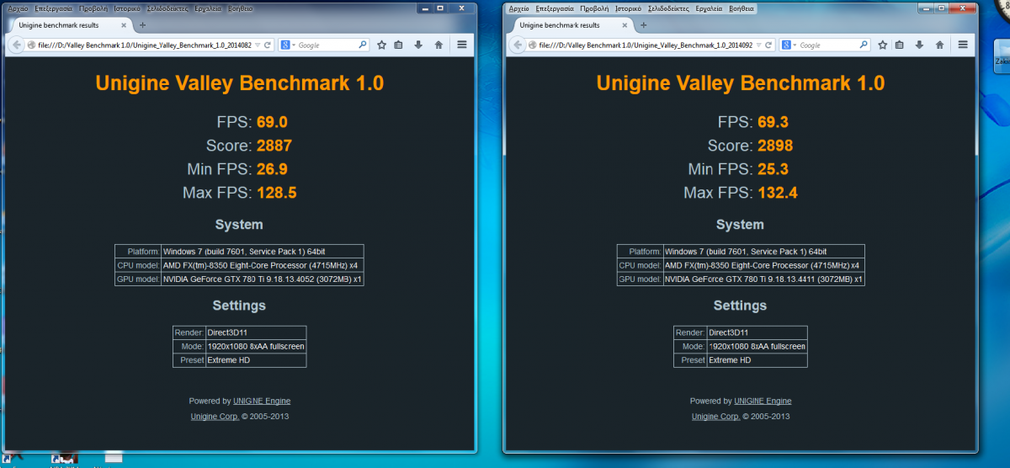Viewport: 1010px width, 468px height.
Task: Click the search magnifier in right window
Action: click(864, 45)
